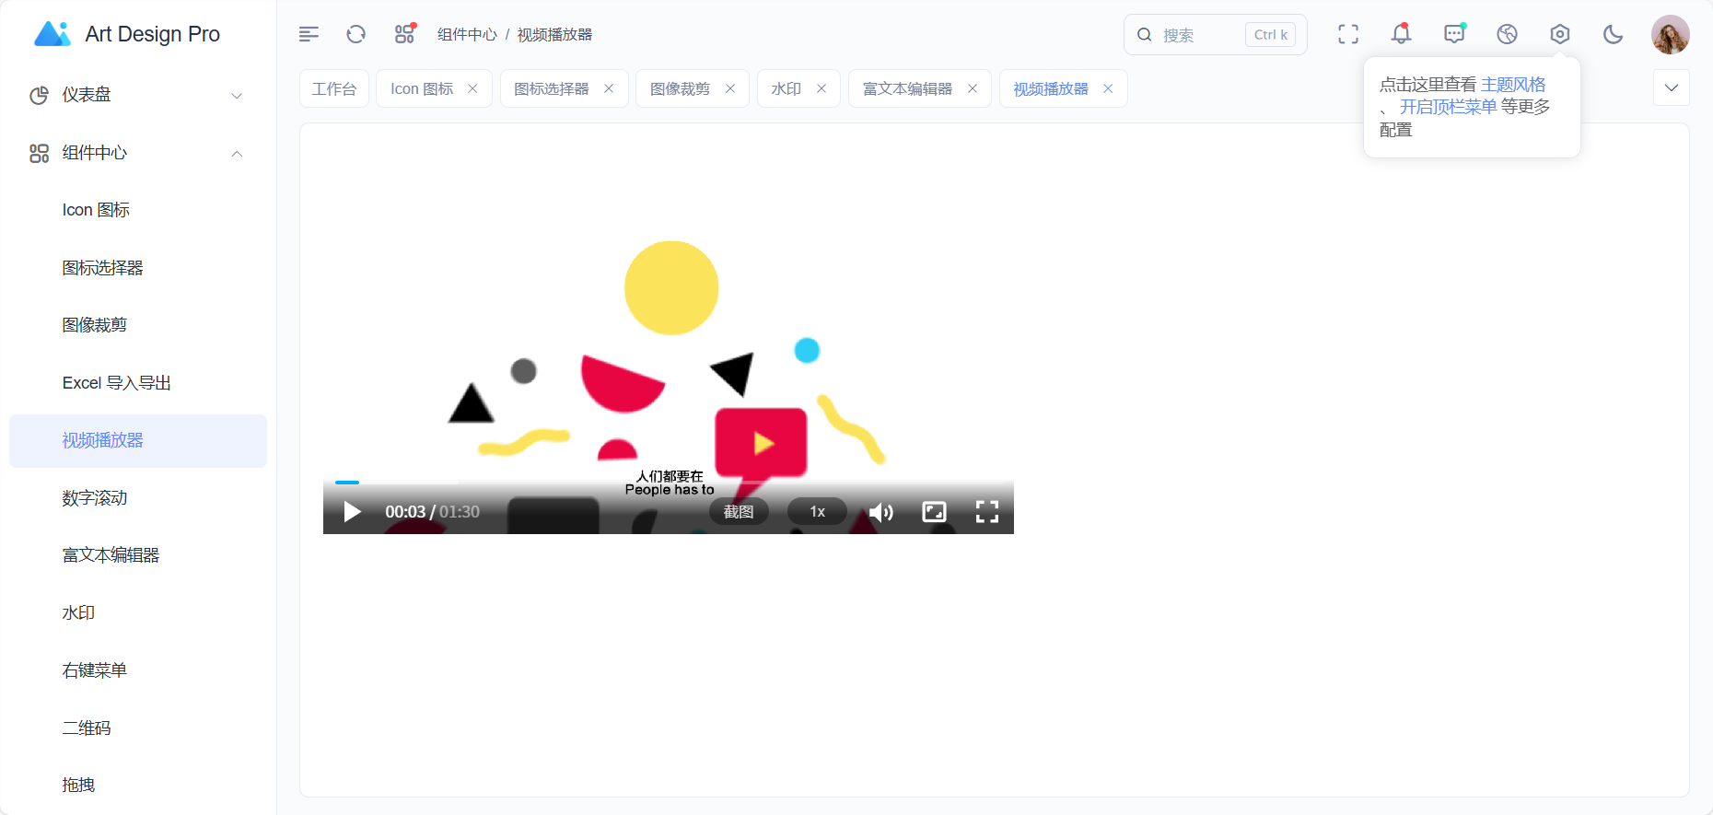
Task: Open the notification bell
Action: point(1401,34)
